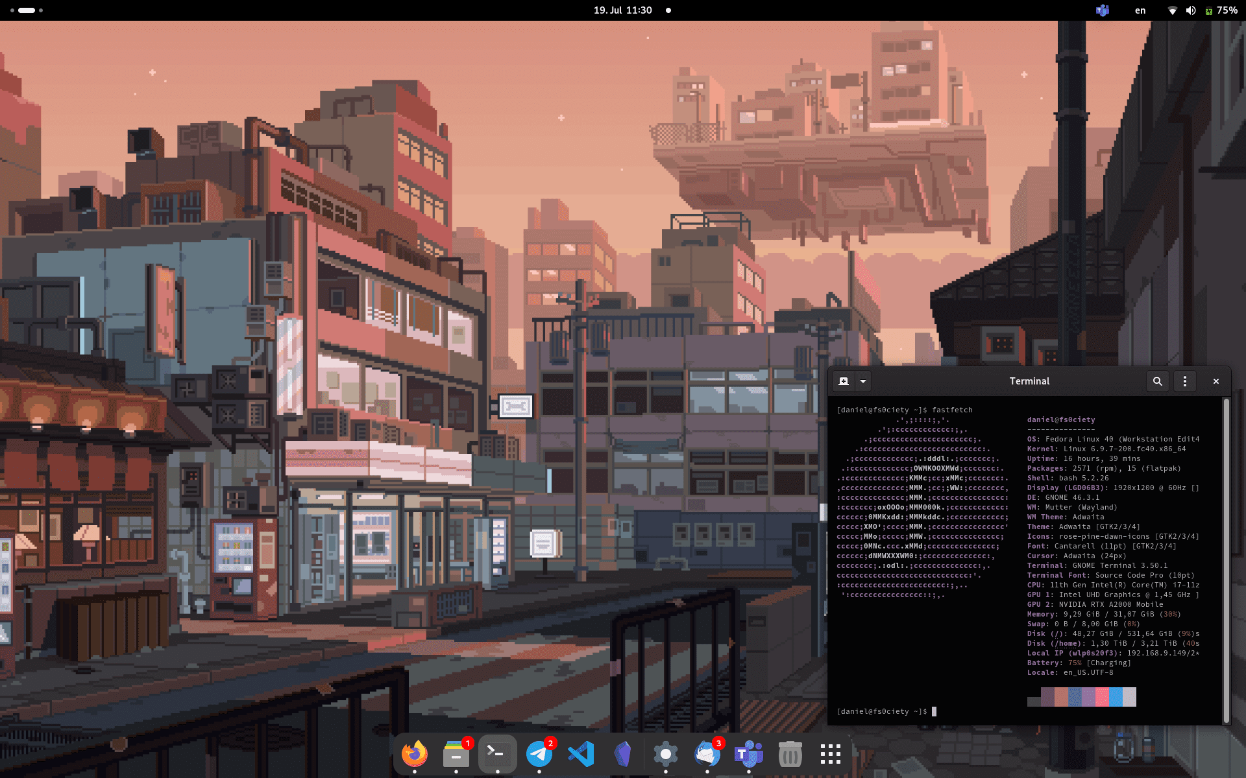Click the Terminal prompt input line
This screenshot has height=778, width=1246.
tap(886, 711)
